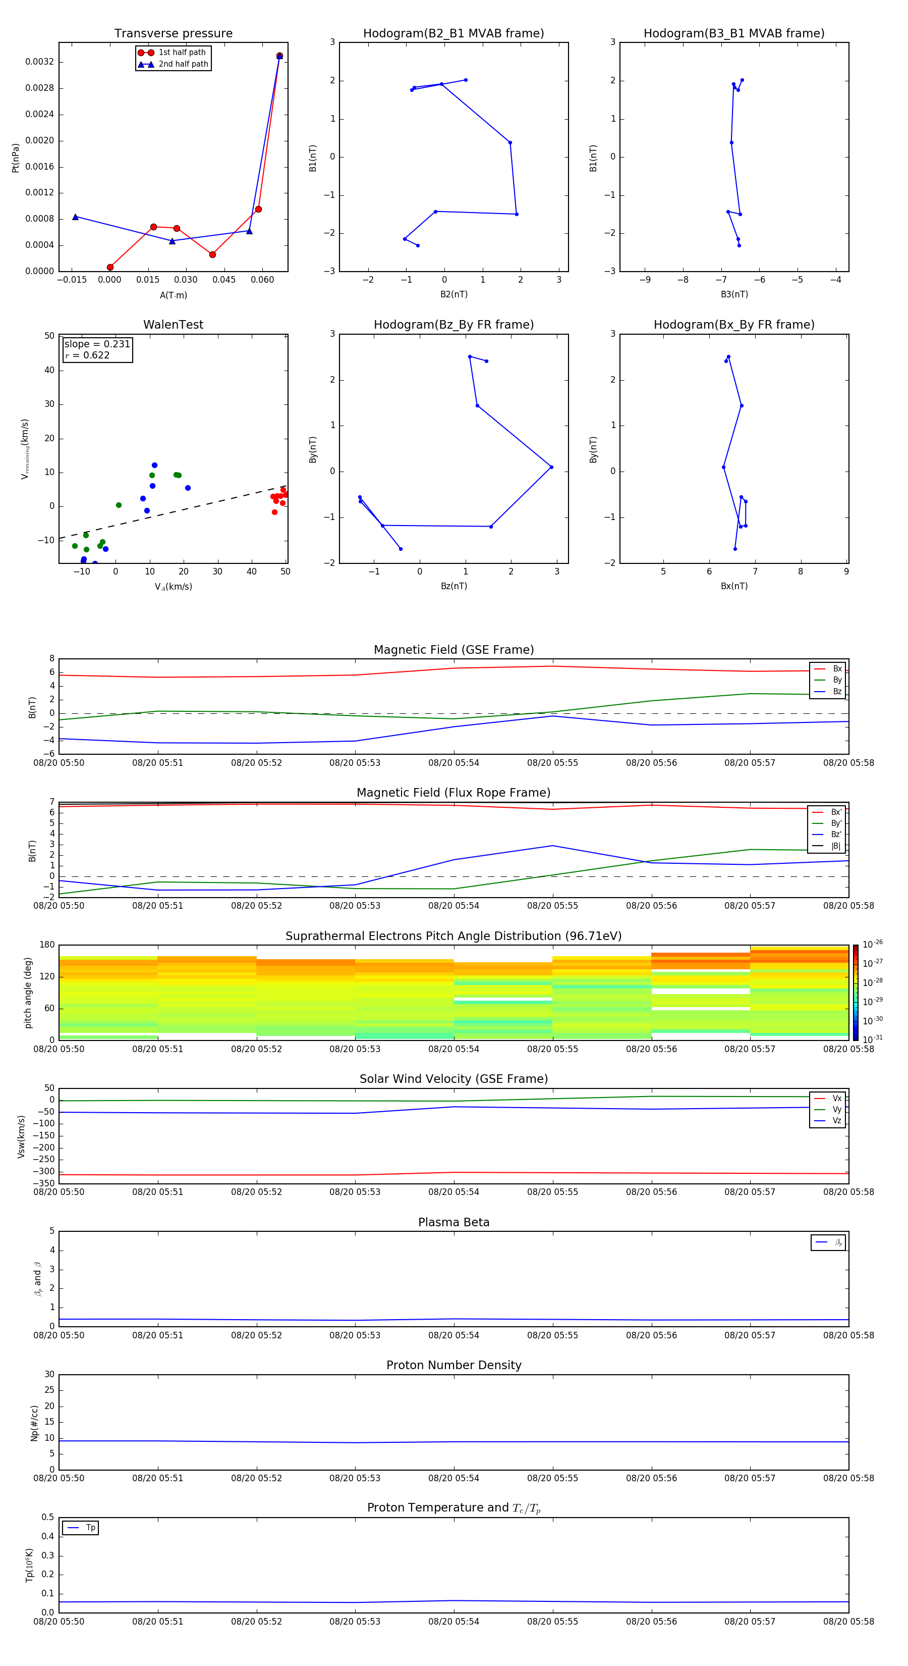
Task: Click the 'Magnetic Field (Flux Rope Frame)' title
Action: click(x=453, y=793)
